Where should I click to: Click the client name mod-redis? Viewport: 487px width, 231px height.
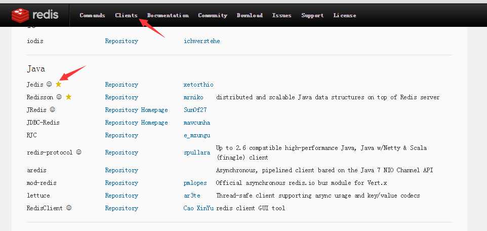tap(42, 183)
